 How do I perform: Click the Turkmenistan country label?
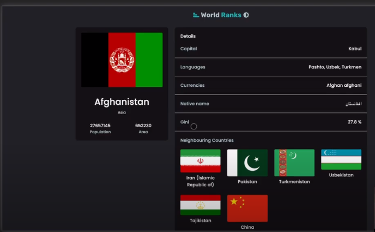tap(294, 182)
